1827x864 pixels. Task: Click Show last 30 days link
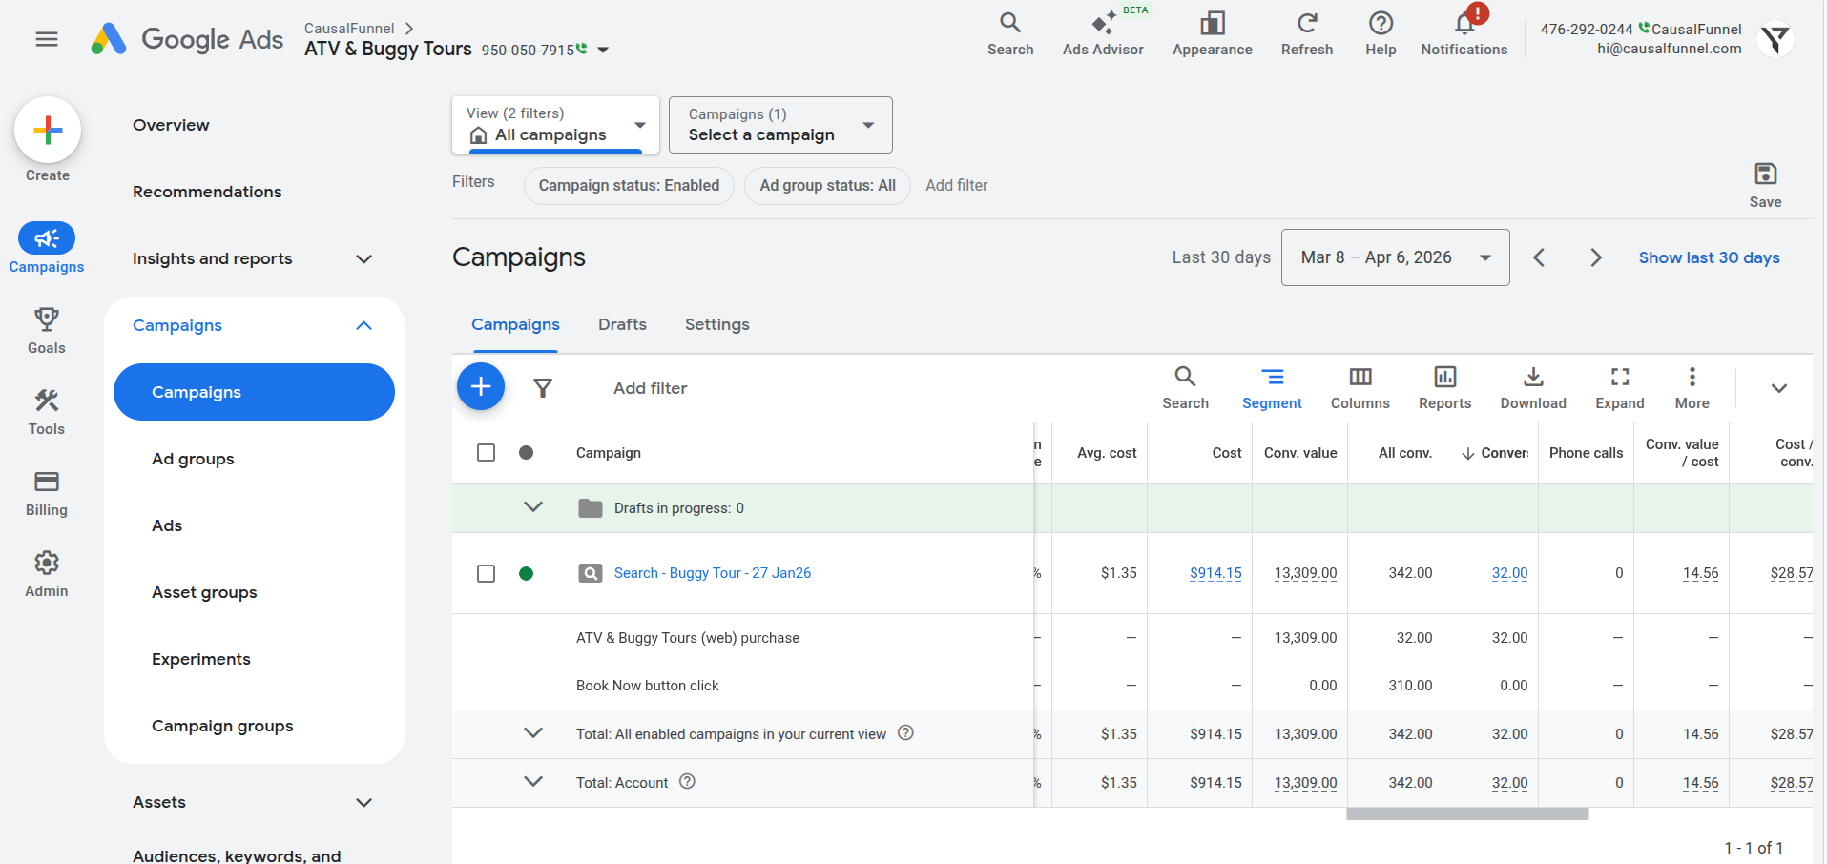(x=1709, y=257)
